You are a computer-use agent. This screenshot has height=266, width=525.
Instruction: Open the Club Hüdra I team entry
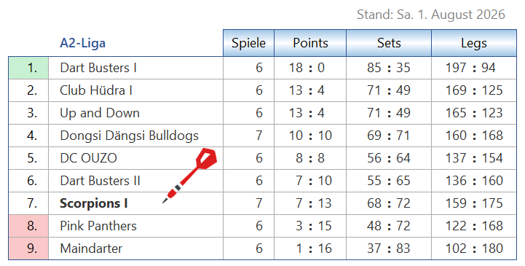click(96, 90)
